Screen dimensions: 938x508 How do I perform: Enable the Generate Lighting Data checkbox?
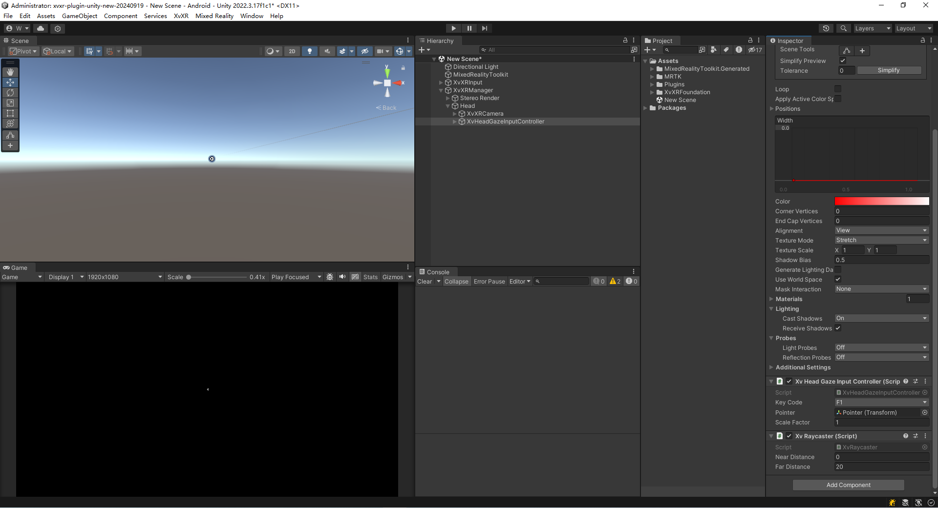pos(838,269)
